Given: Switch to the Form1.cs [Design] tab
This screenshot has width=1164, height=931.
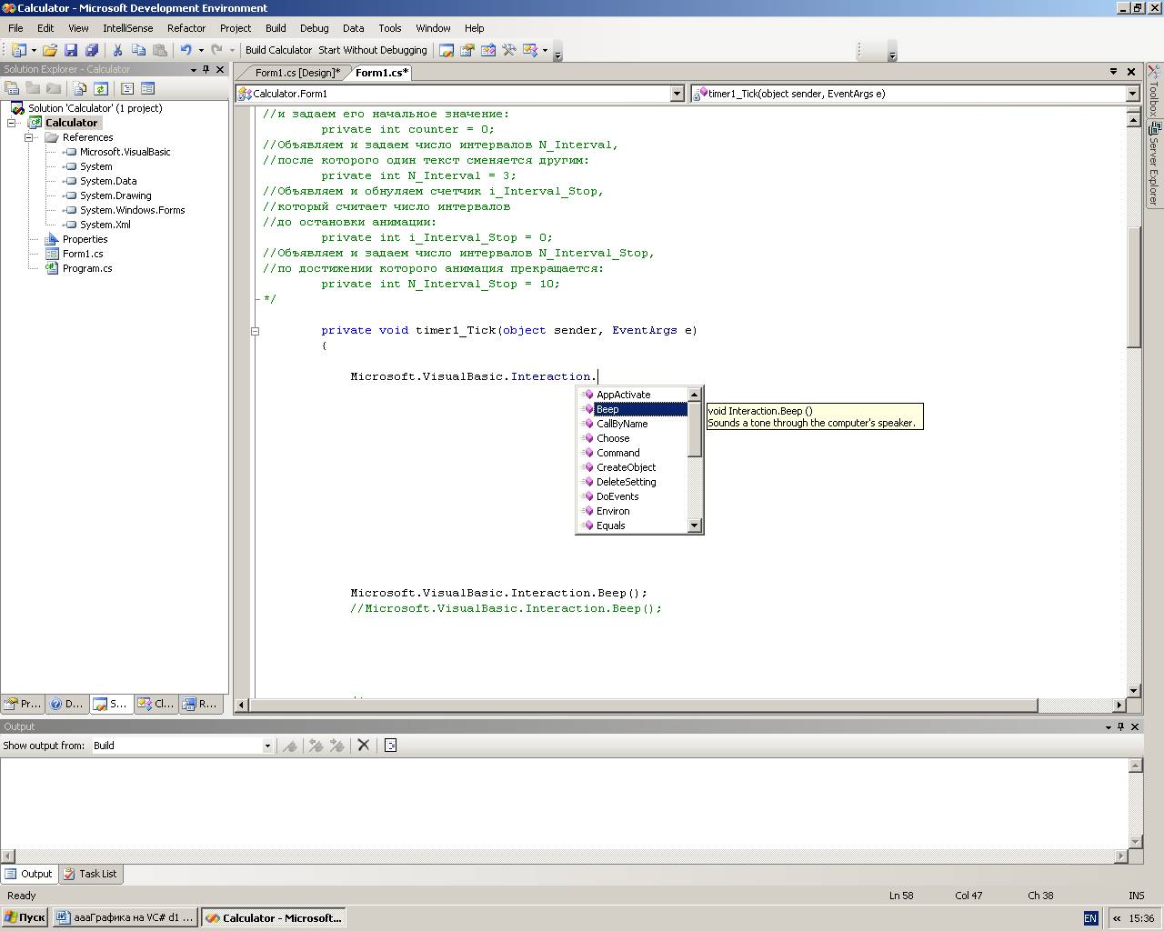Looking at the screenshot, I should (297, 73).
